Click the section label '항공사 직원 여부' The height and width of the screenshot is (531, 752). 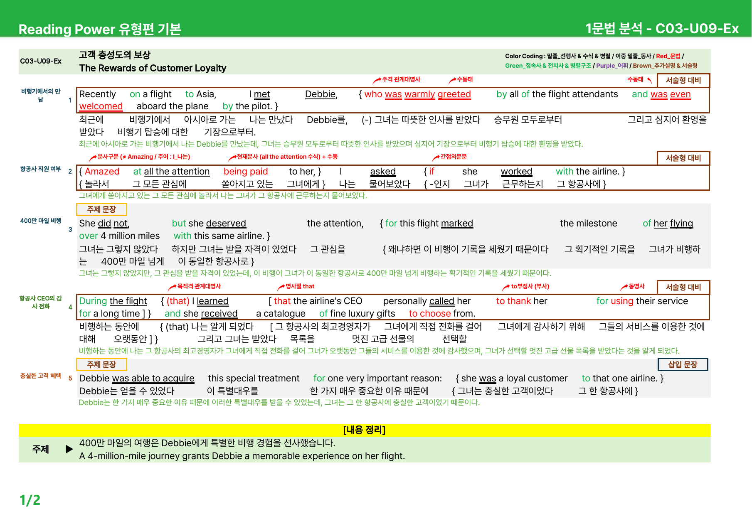tap(40, 169)
